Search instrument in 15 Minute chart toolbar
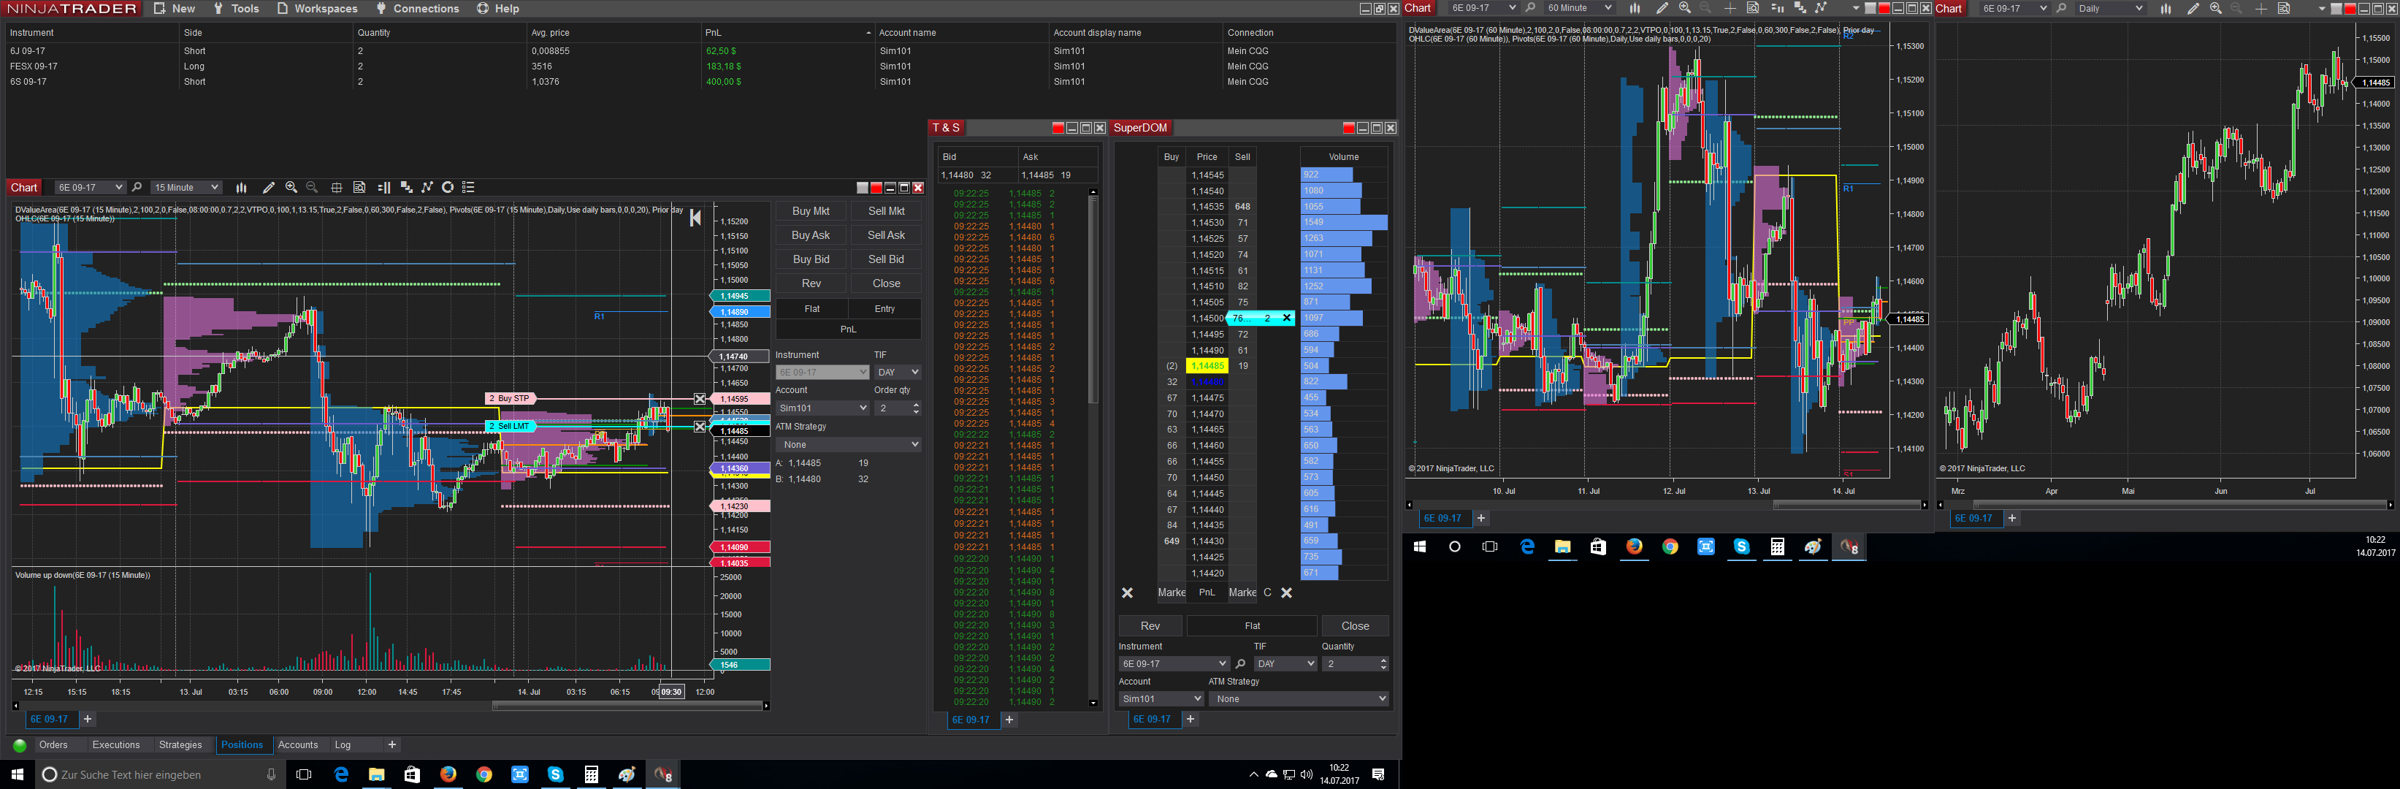Image resolution: width=2400 pixels, height=789 pixels. click(x=137, y=187)
